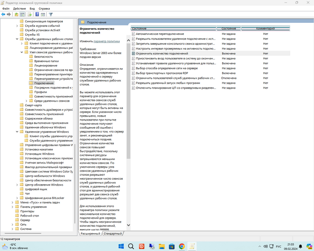Switch to the Стандартный tab
314x251 pixels.
(x=112, y=234)
